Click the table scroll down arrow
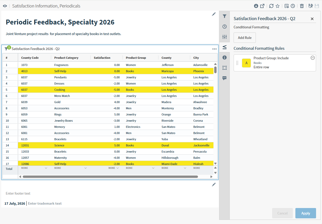 tap(215, 163)
